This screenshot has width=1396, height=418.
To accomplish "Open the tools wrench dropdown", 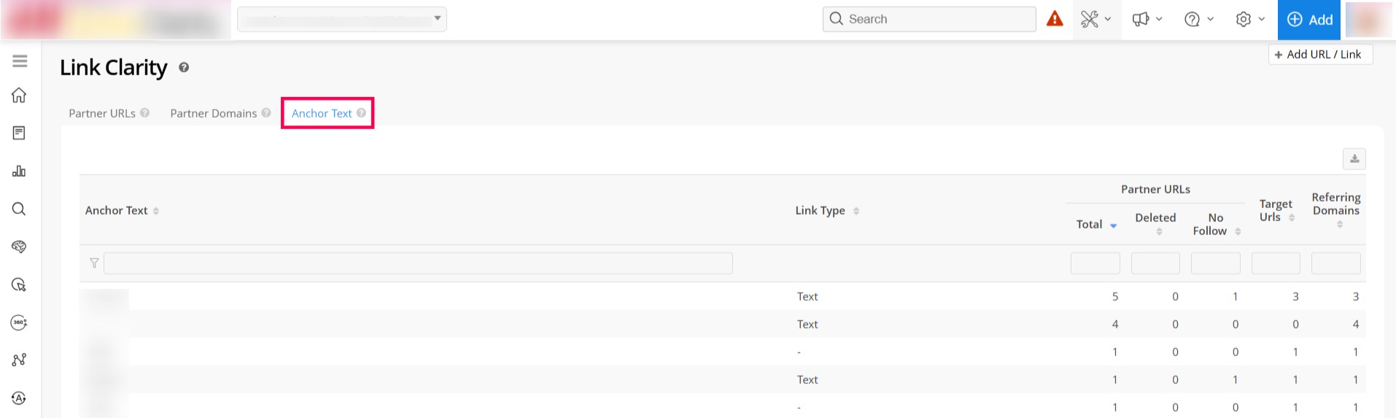I will [x=1096, y=20].
